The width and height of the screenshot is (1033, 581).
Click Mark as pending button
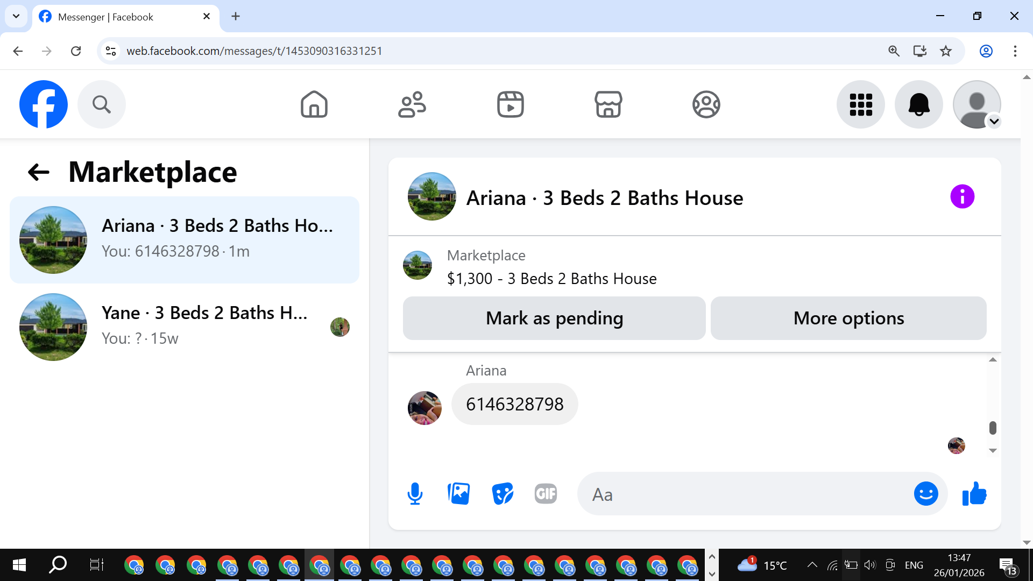554,318
